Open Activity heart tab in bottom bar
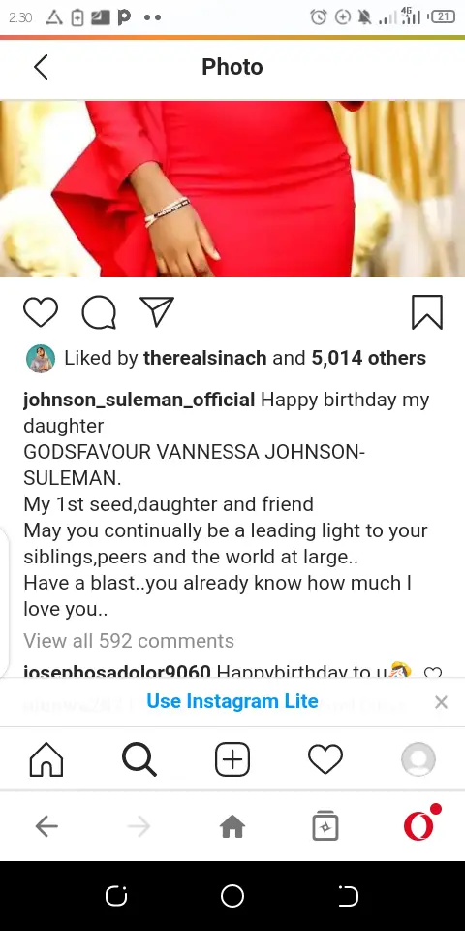 point(325,759)
